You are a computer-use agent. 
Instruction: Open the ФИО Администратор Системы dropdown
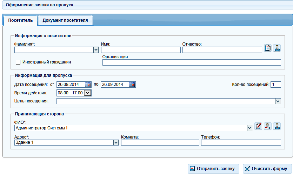249,128
